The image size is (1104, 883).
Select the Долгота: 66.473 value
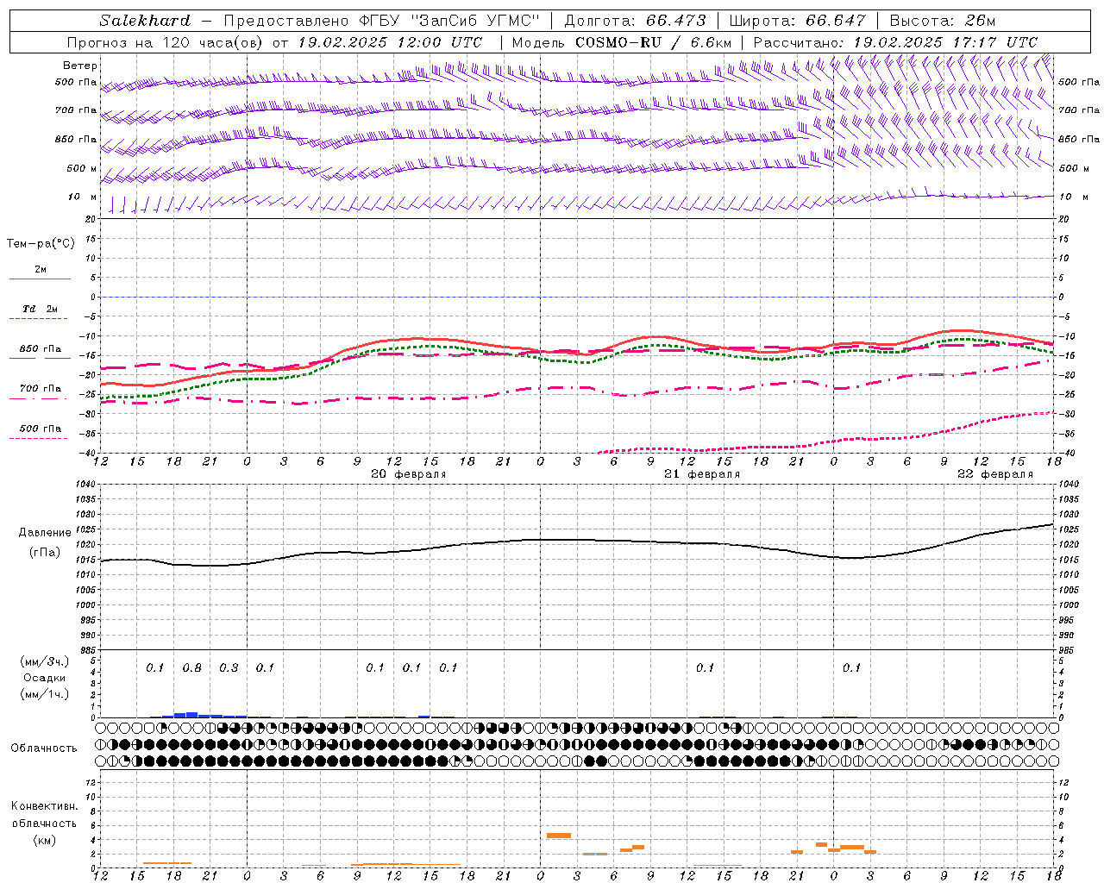(x=635, y=21)
